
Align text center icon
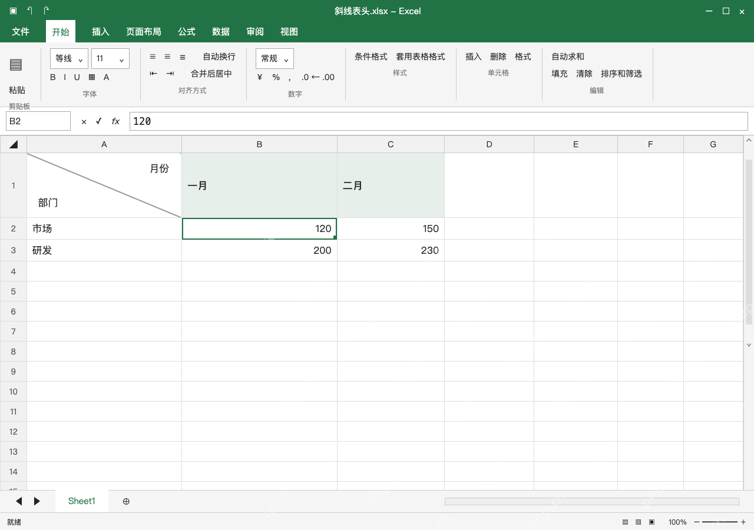[x=167, y=57]
